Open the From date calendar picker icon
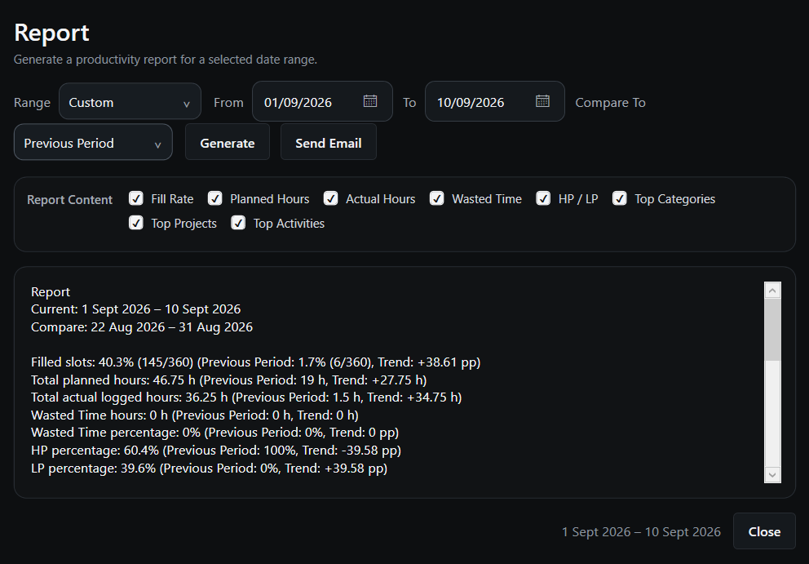Viewport: 809px width, 564px height. 370,101
